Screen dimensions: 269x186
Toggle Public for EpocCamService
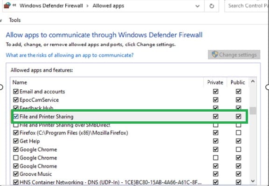pos(238,100)
